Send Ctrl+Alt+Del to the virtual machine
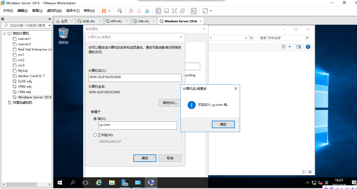357x189 pixels. click(x=120, y=11)
